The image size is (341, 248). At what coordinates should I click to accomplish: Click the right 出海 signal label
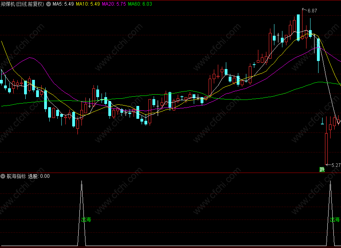coord(335,220)
